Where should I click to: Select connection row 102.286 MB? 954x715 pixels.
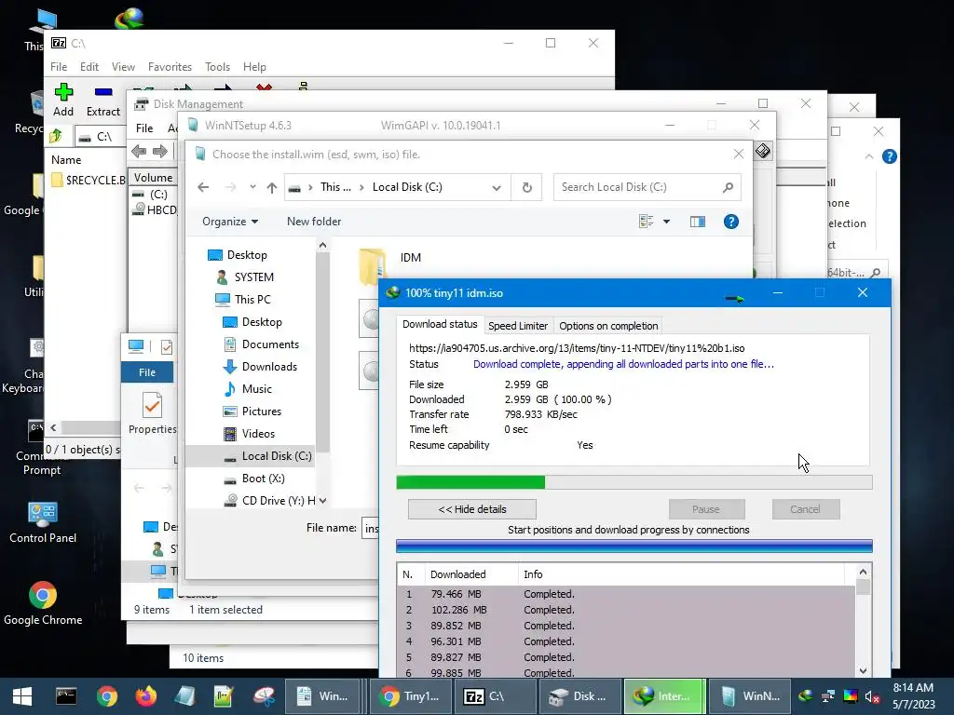point(626,610)
